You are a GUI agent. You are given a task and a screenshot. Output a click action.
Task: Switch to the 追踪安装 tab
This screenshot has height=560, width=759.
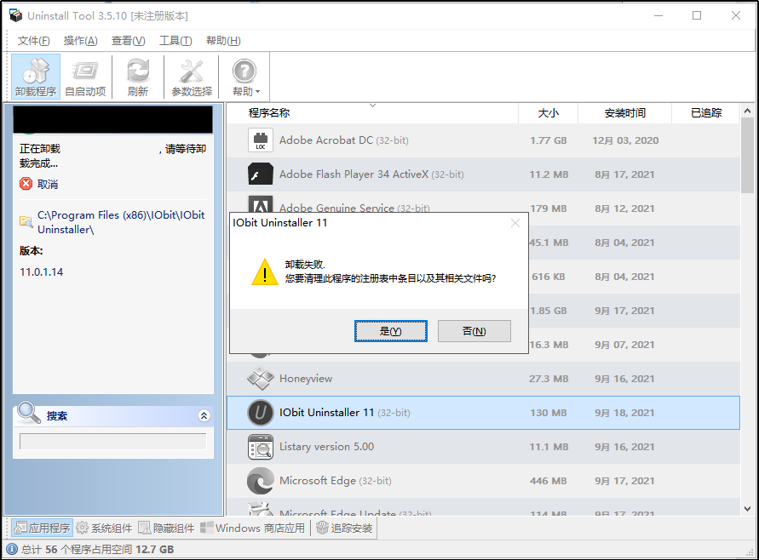pos(344,528)
